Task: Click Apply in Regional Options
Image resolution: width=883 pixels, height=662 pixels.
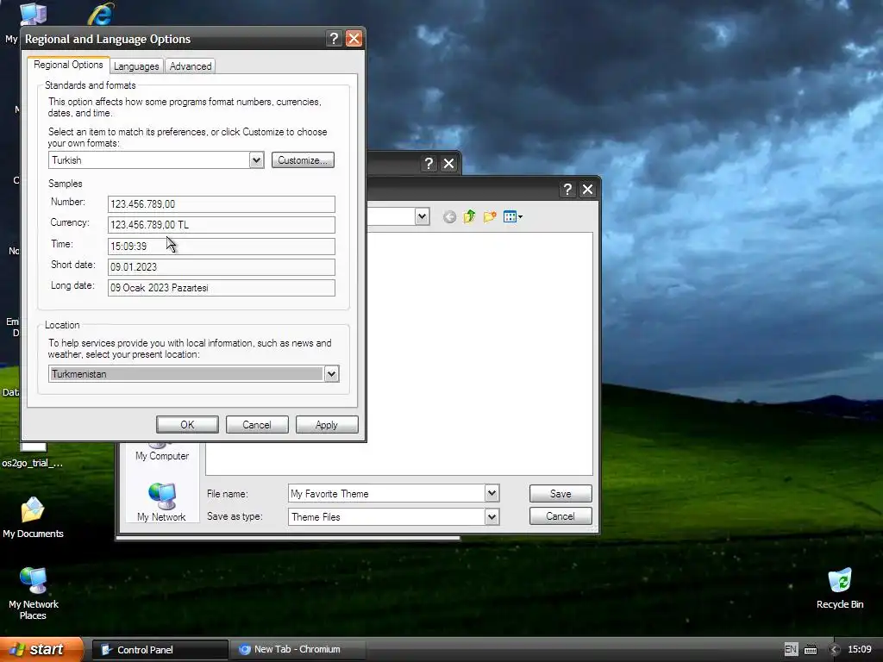Action: (327, 424)
